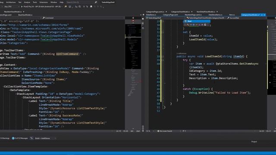Click the CRLF line ending indicator
This screenshot has height=155, width=276.
tap(138, 131)
